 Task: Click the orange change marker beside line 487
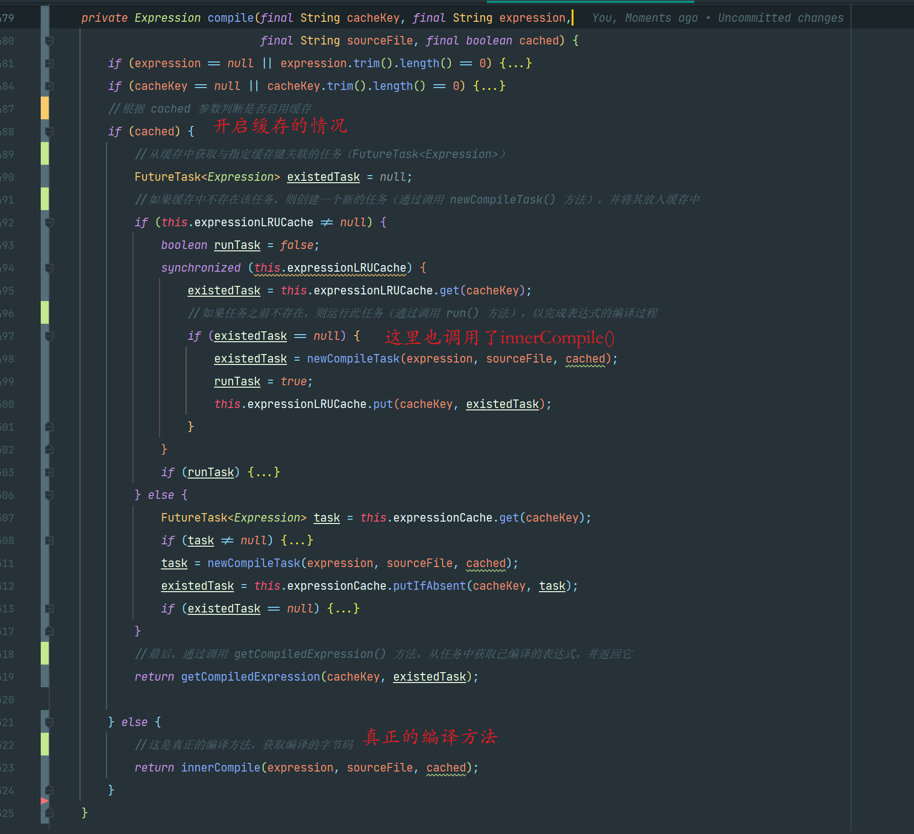click(45, 108)
